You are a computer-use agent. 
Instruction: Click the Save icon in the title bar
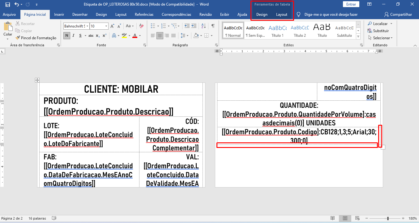(8, 4)
